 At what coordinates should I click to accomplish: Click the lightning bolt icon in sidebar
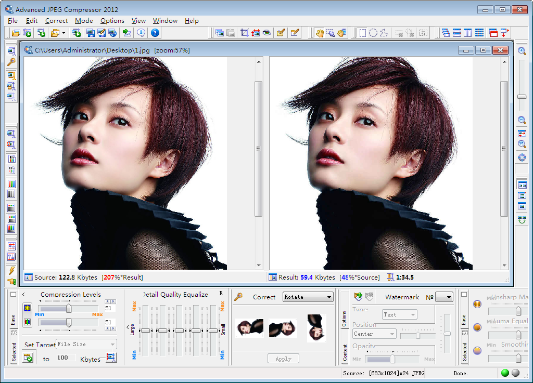11,270
